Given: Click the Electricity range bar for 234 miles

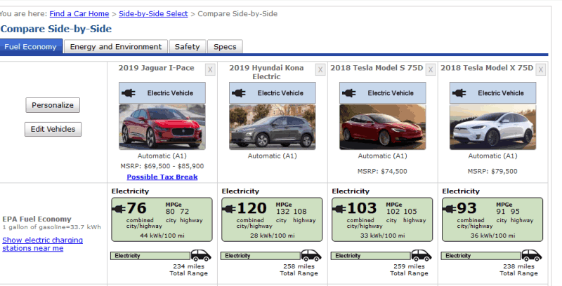Looking at the screenshot, I should pyautogui.click(x=150, y=256).
